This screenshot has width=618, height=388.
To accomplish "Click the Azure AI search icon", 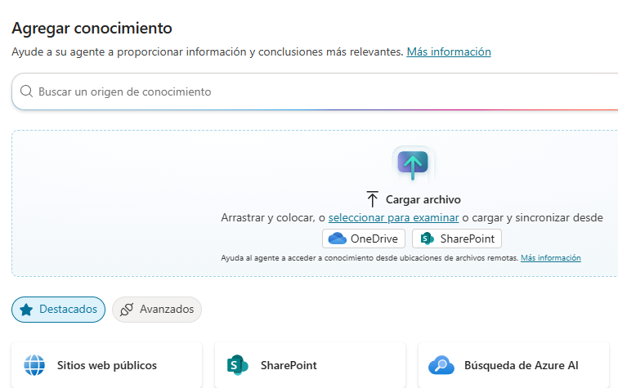I will [441, 365].
